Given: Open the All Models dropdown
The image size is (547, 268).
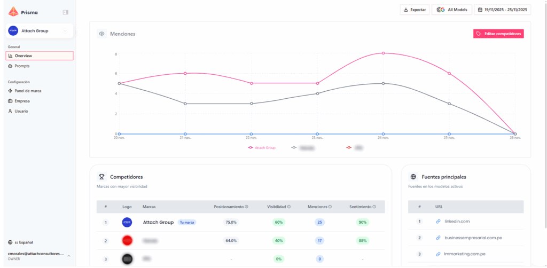Looking at the screenshot, I should [451, 10].
